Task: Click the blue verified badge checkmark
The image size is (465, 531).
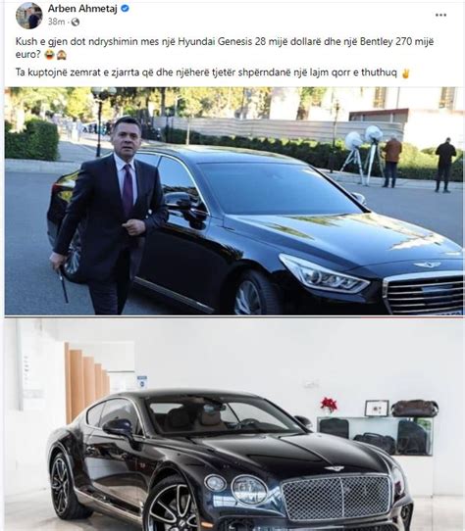Action: pos(126,9)
